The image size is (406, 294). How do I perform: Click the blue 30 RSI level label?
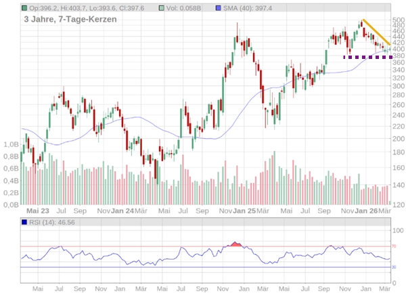393,267
